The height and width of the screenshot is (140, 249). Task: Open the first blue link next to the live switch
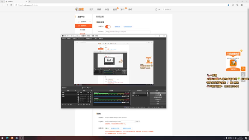[117, 27]
